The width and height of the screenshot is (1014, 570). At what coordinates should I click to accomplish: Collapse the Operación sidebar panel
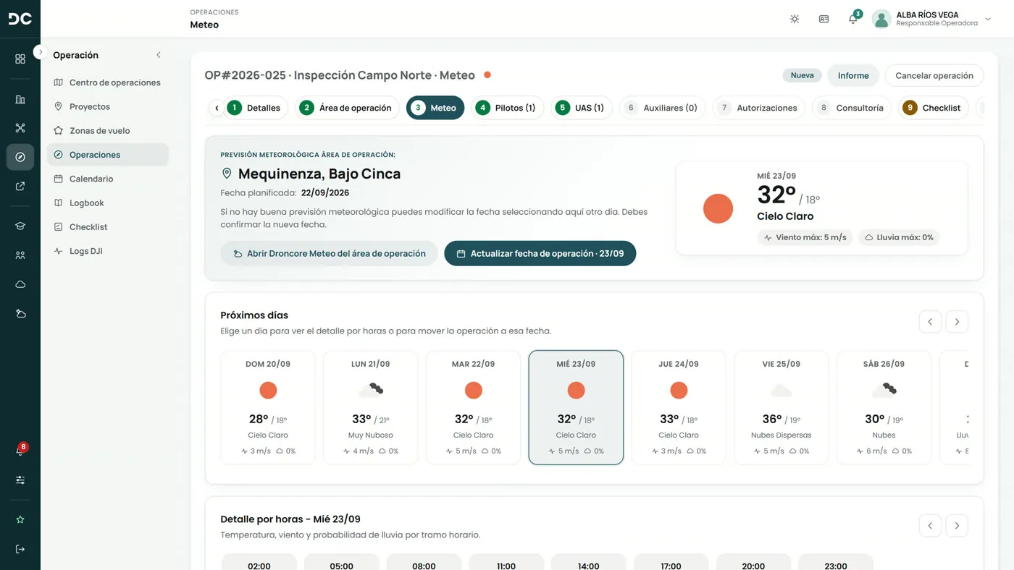tap(159, 55)
